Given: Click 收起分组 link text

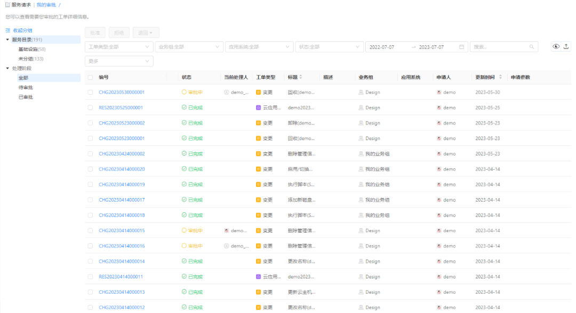Looking at the screenshot, I should coord(22,30).
